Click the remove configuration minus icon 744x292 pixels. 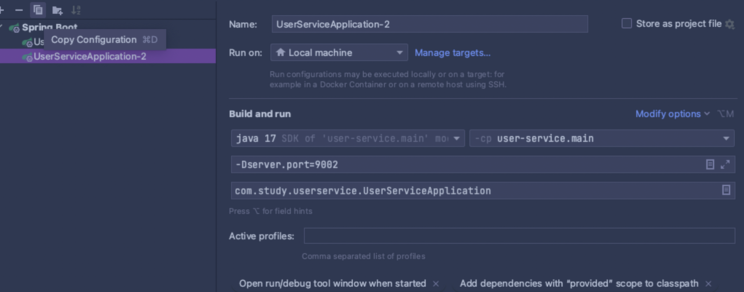tap(19, 10)
